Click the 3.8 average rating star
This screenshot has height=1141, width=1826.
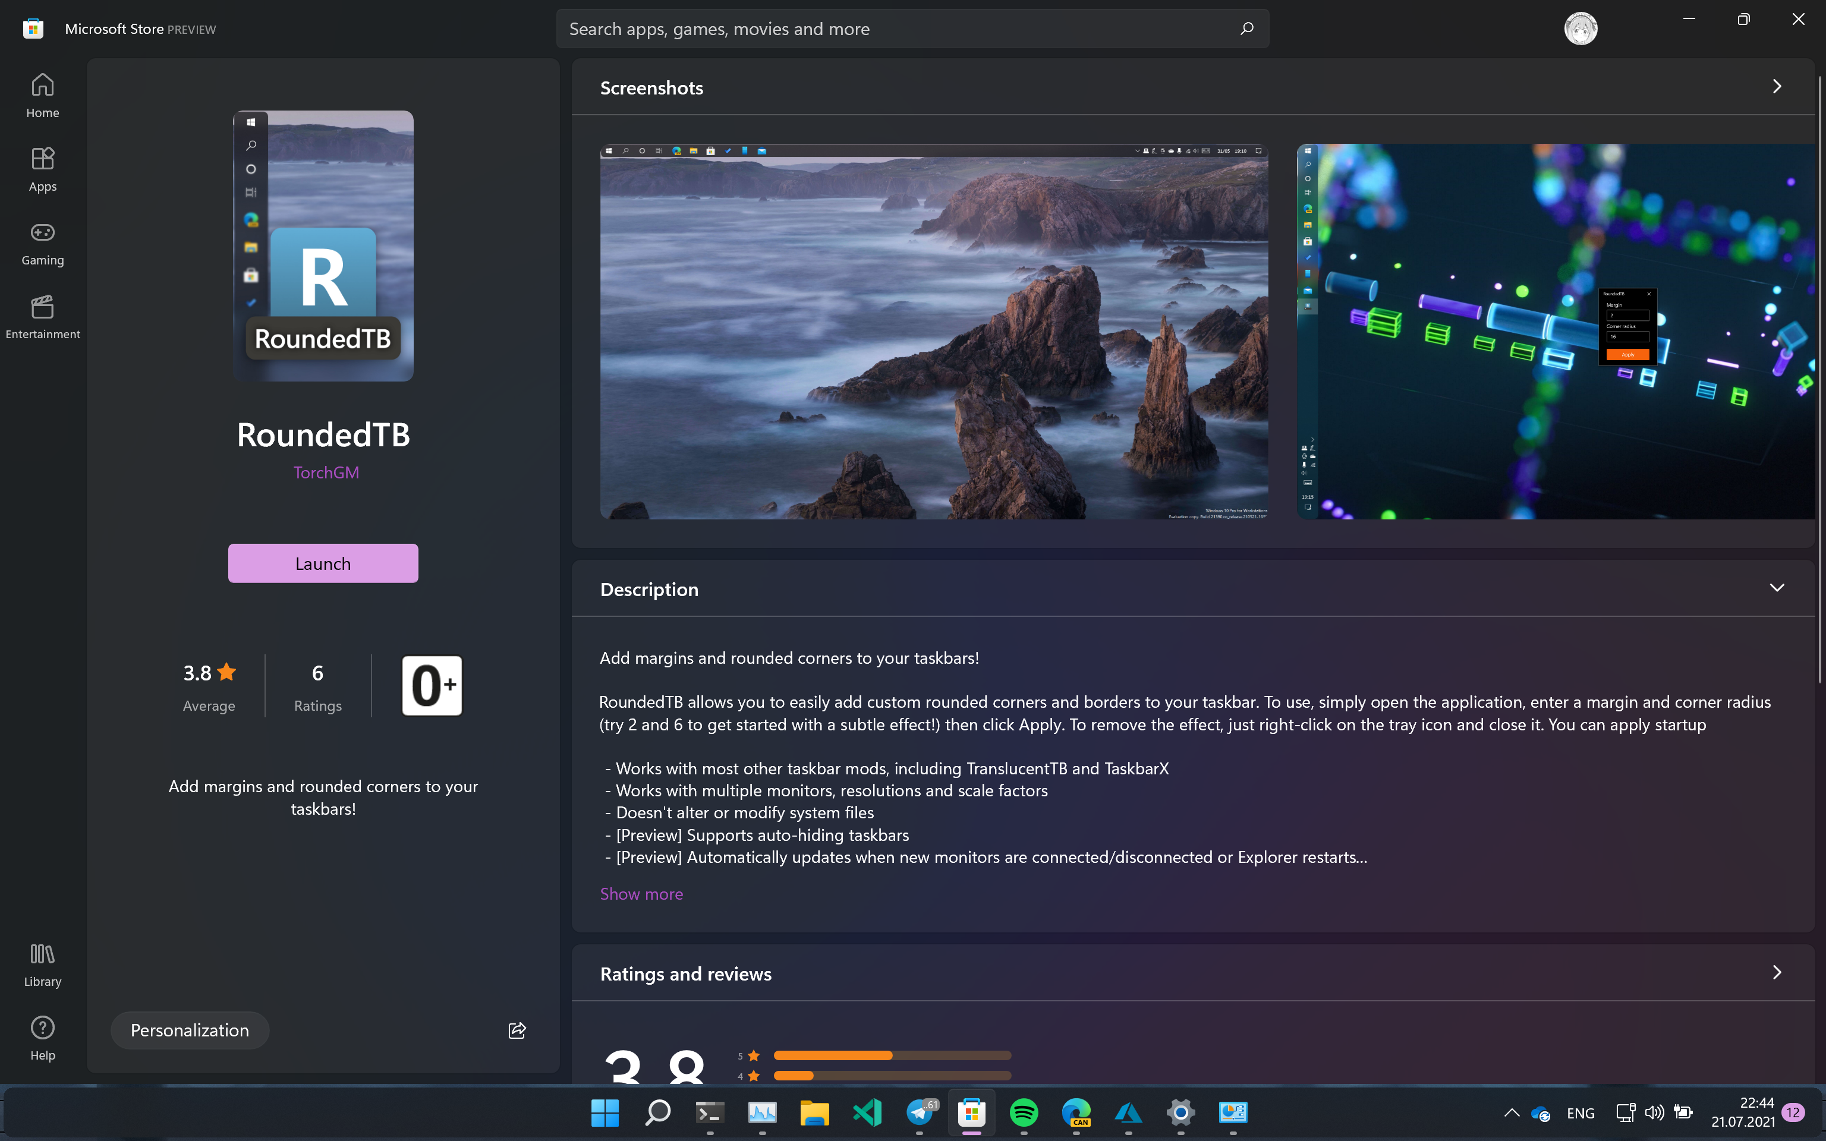point(226,671)
